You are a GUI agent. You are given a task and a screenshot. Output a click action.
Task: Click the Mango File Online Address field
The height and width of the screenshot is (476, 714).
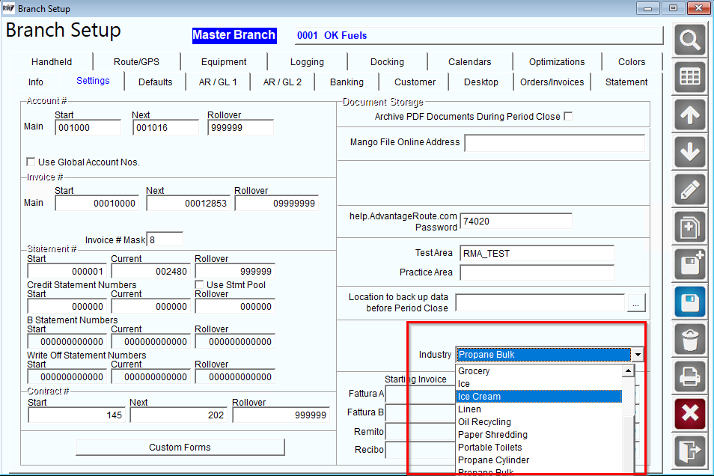[555, 142]
